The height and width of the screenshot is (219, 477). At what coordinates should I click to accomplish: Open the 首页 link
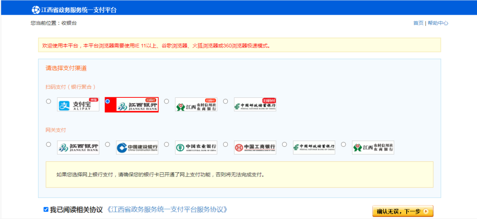click(x=418, y=23)
